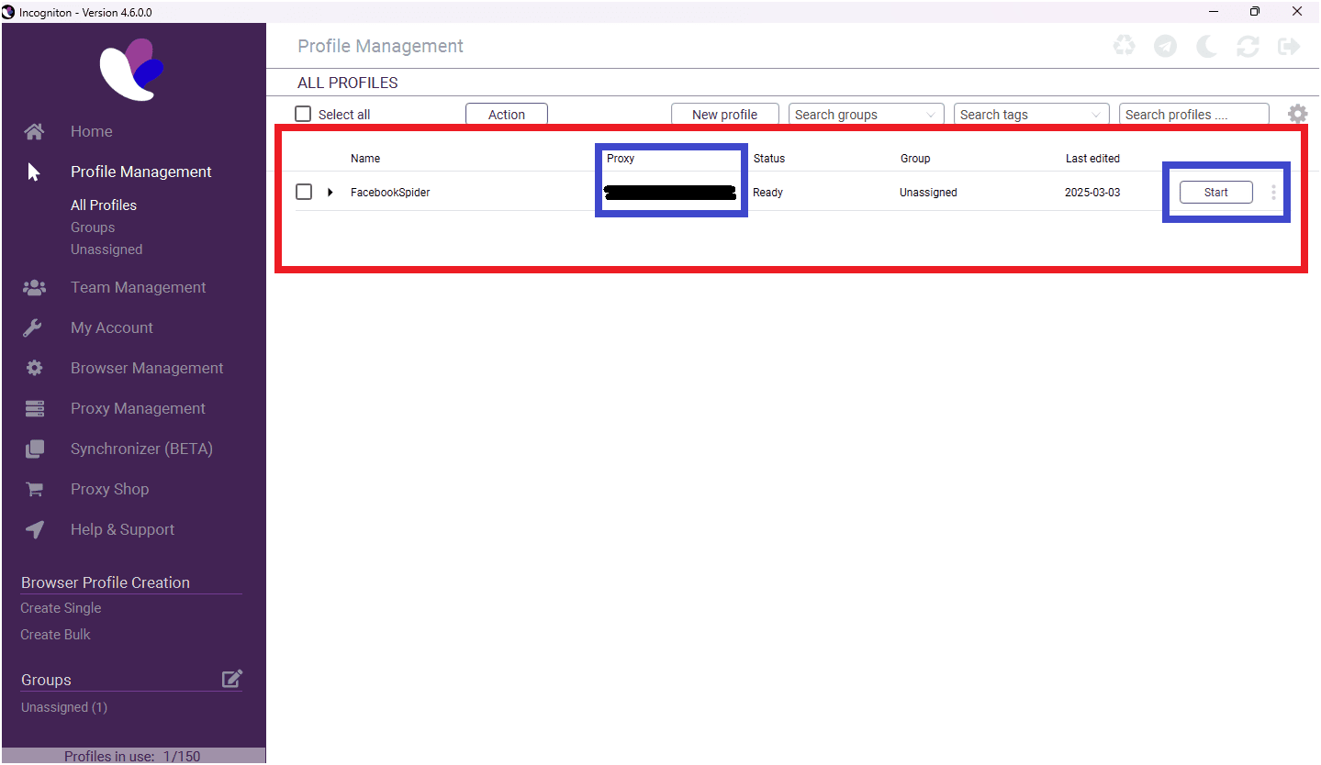Image resolution: width=1321 pixels, height=765 pixels.
Task: Tick the Select all checkbox
Action: click(x=303, y=115)
